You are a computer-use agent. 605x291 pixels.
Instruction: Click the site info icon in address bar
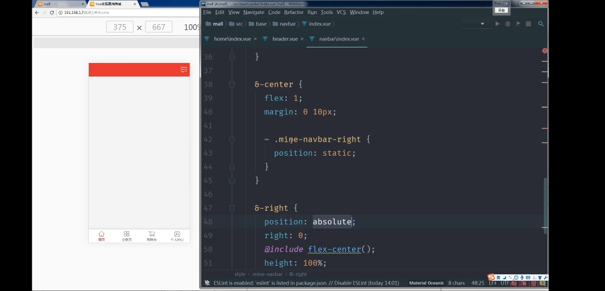[61, 12]
